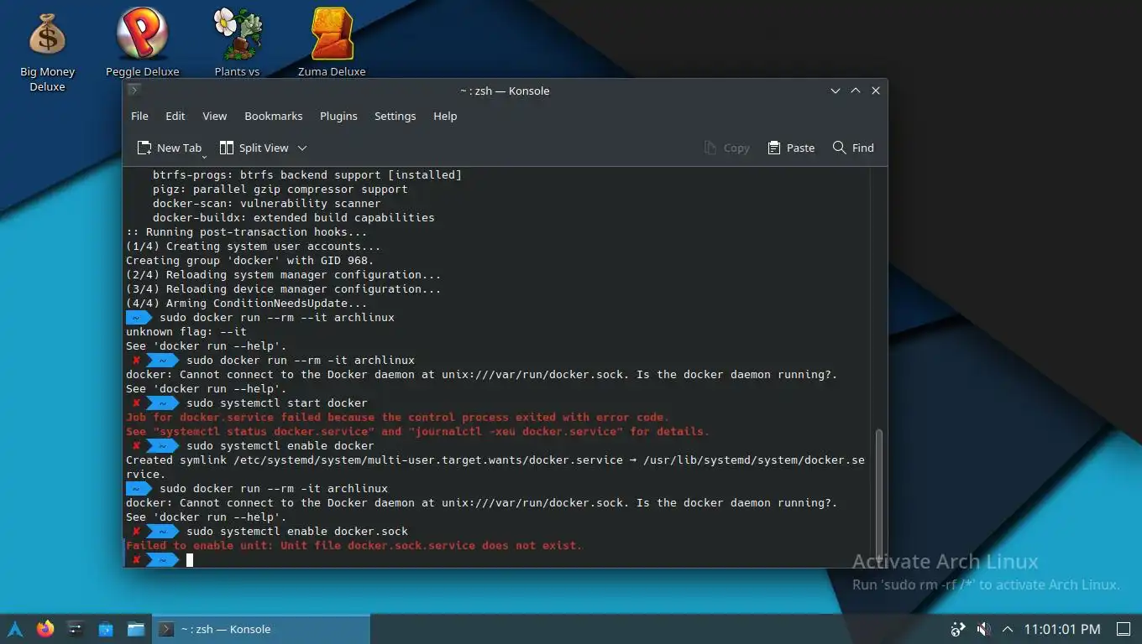Click the Copy toolbar button

(x=726, y=148)
